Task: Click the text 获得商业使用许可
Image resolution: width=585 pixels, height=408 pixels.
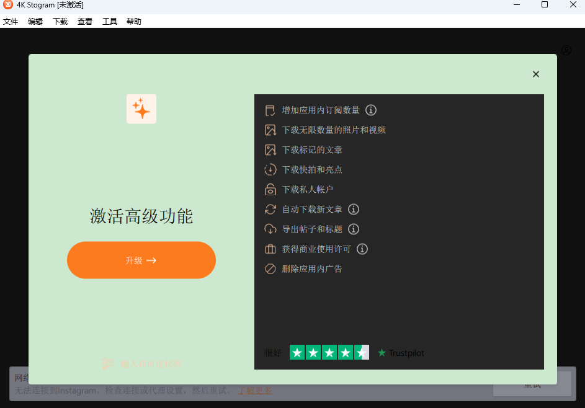Action: coord(316,249)
